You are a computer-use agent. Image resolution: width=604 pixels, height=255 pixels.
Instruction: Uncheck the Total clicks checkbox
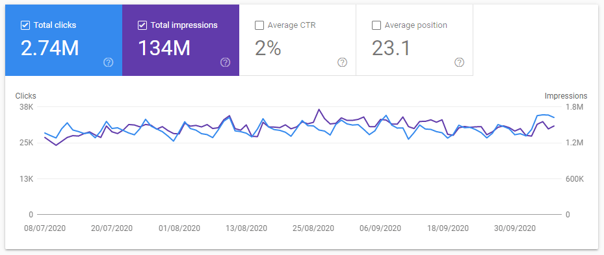point(25,25)
